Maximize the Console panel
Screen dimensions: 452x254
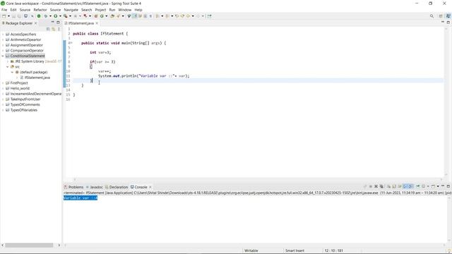pyautogui.click(x=448, y=186)
